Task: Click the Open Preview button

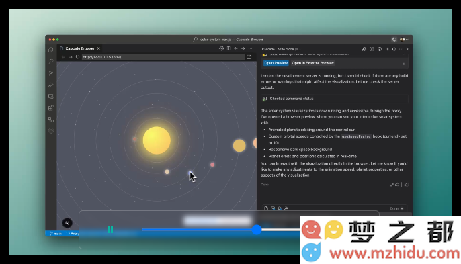Action: click(276, 63)
